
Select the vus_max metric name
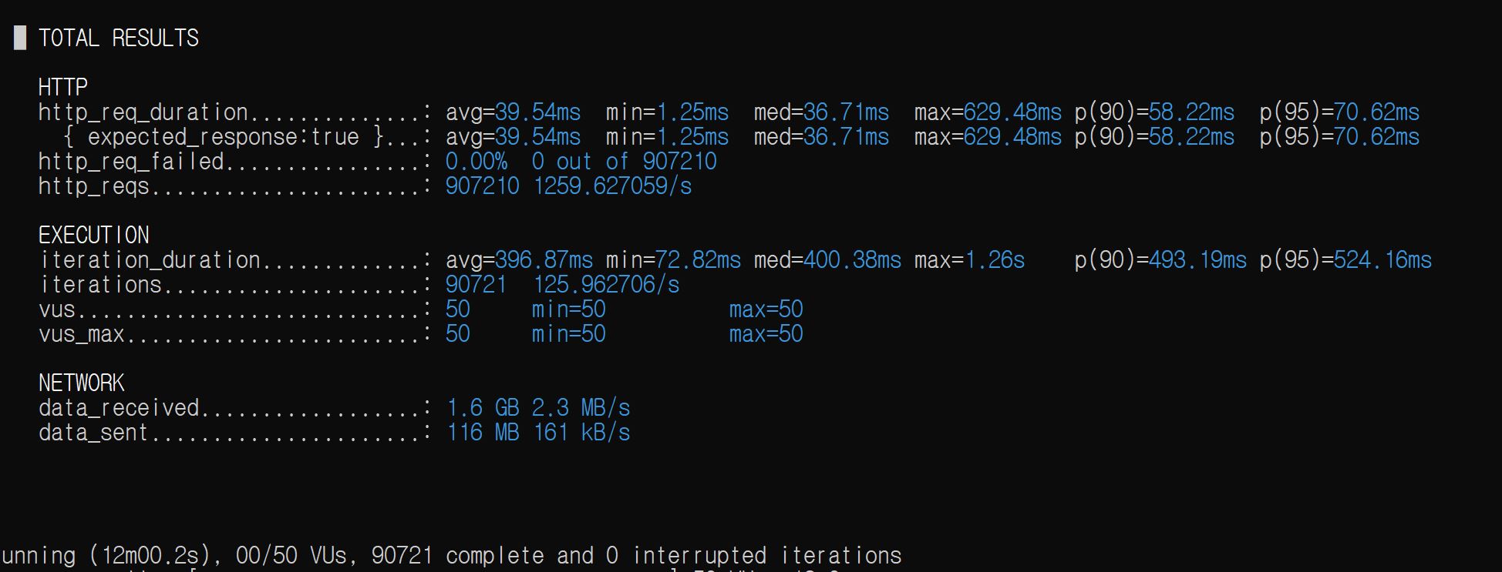click(81, 334)
